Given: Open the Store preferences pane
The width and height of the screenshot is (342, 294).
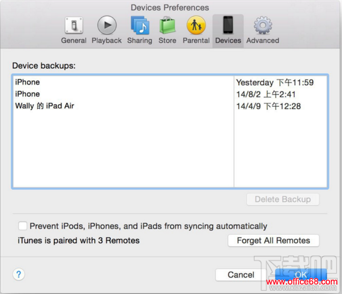Looking at the screenshot, I should [168, 30].
